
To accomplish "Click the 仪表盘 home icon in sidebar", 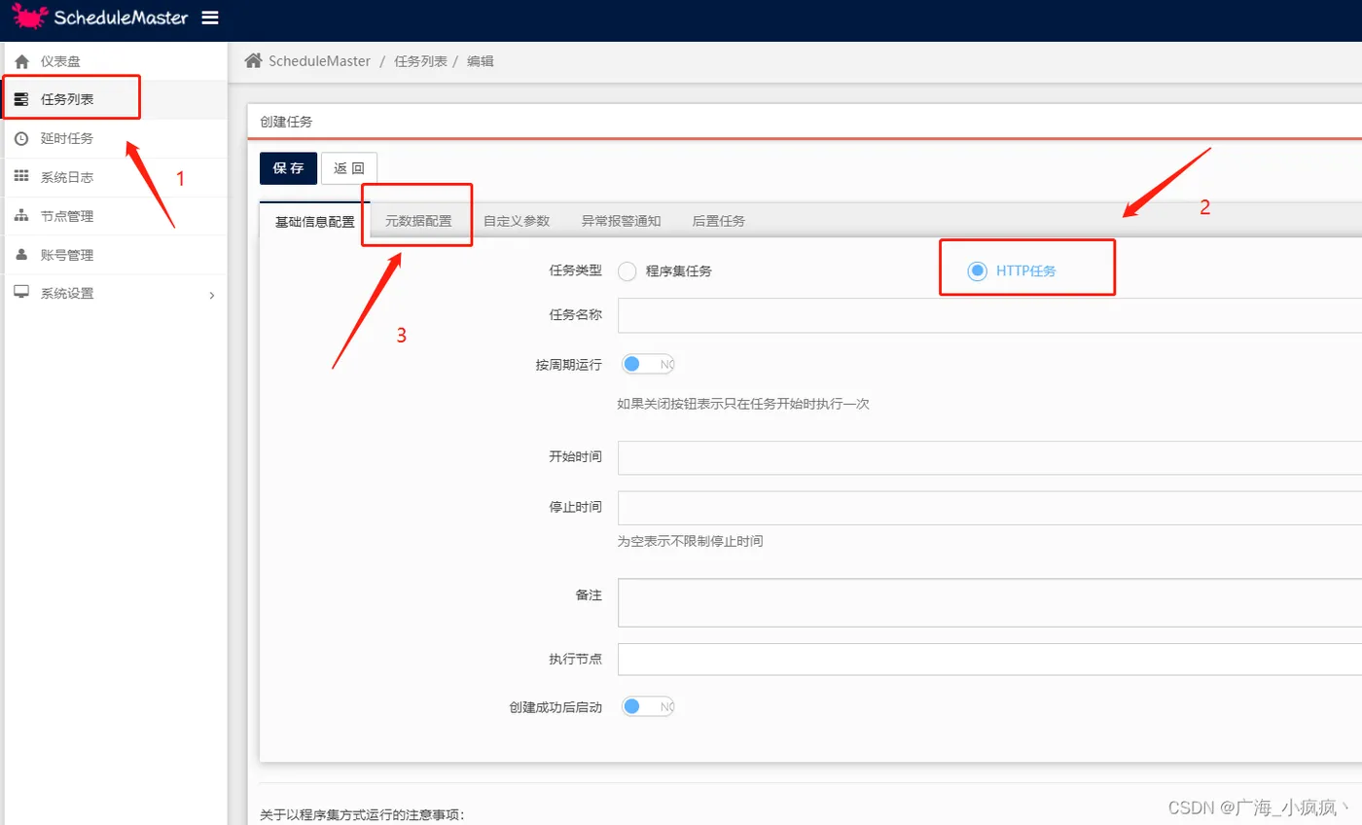I will point(21,61).
